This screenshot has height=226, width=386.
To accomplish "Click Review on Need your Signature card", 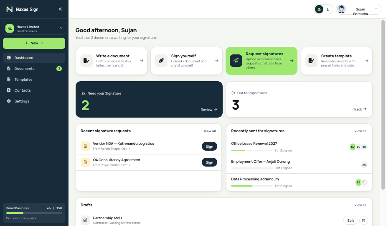I will [209, 110].
